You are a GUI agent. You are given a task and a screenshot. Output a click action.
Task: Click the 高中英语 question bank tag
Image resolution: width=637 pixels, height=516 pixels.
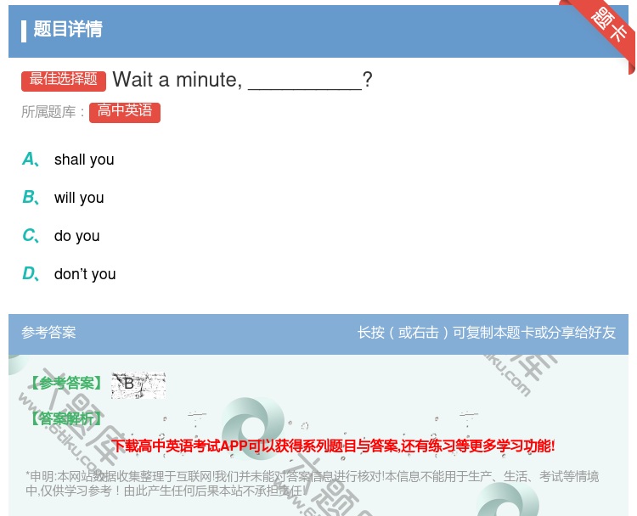coord(125,112)
